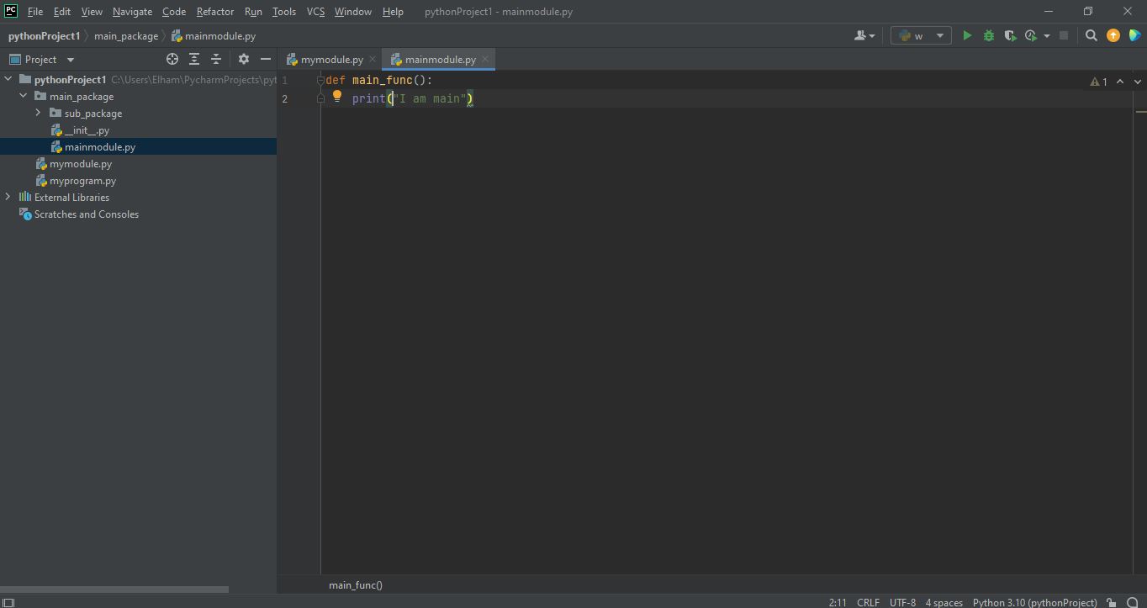Screen dimensions: 1147x608
Task: Expand External Libraries node
Action: point(8,198)
